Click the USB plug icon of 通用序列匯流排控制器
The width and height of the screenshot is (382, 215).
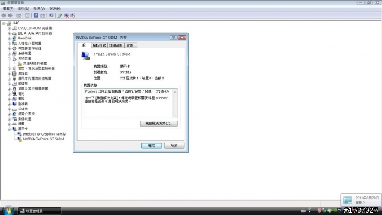pos(14,78)
